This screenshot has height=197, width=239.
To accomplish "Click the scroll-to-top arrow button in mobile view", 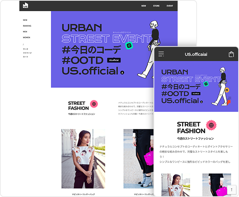I will 232,190.
